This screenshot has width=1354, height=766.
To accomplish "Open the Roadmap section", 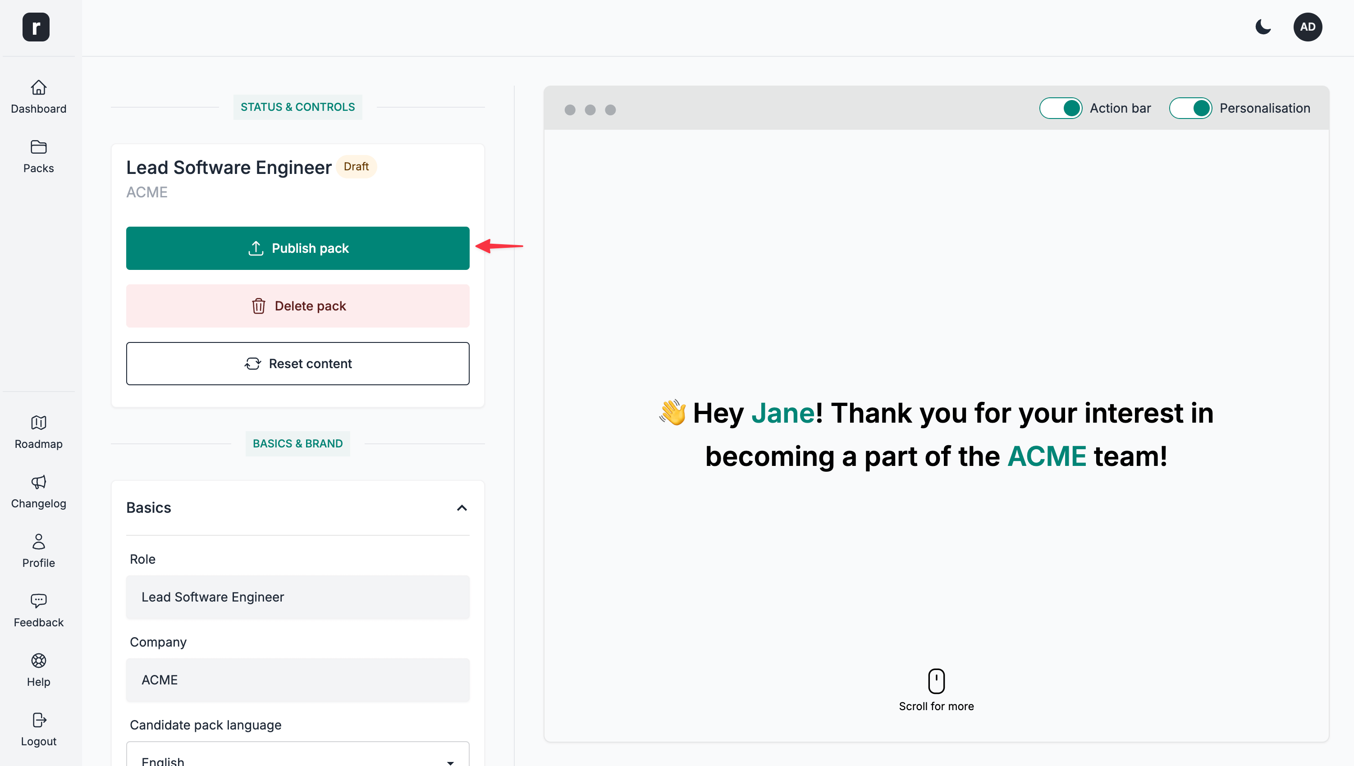I will click(x=38, y=431).
